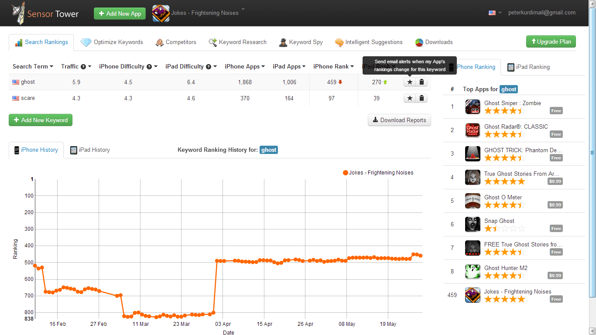Viewport: 596px width, 335px height.
Task: Open the Jokes - Frightening Noises app icon
Action: [x=161, y=13]
